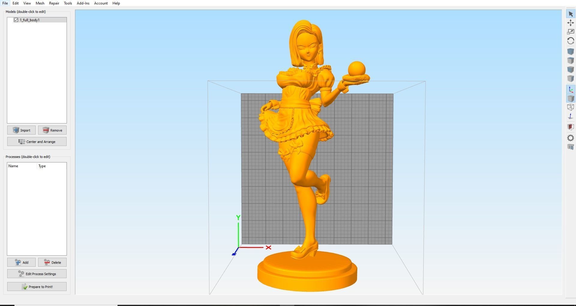Switch to the top view cube
The width and height of the screenshot is (576, 306).
point(571,61)
